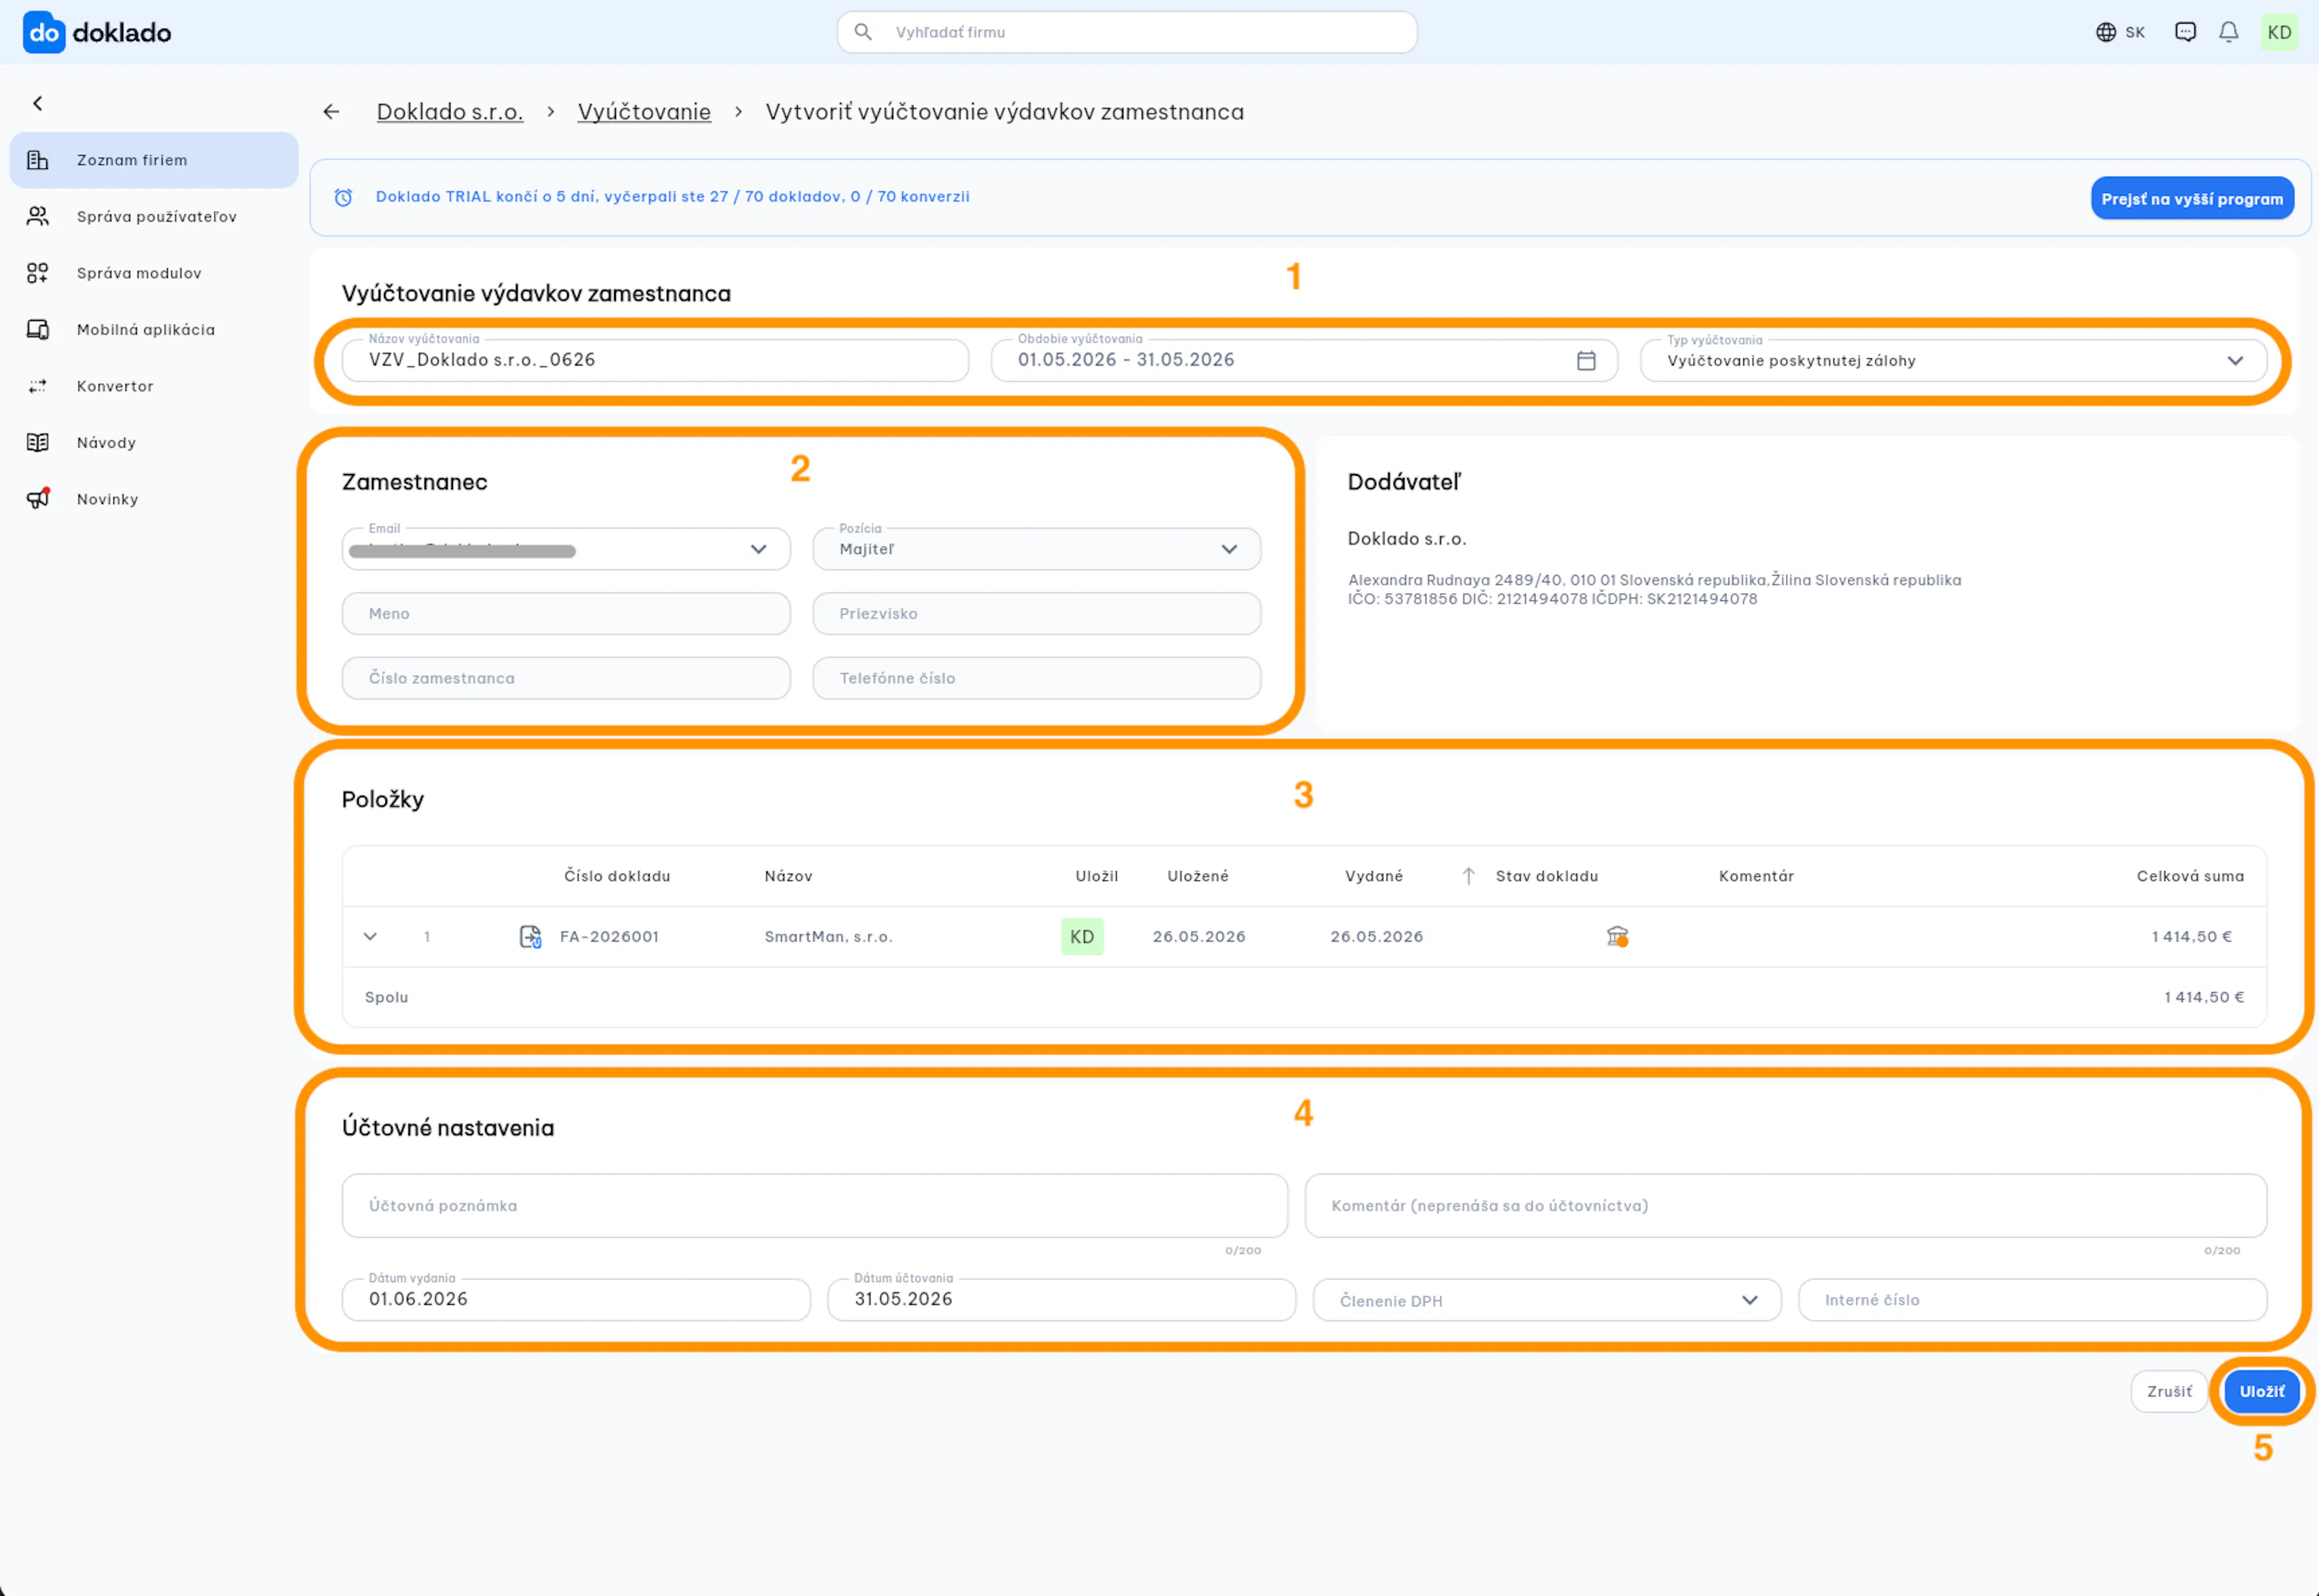Screen dimensions: 2319x1596
Task: Open Správa modulov in the sidebar
Action: 154,273
